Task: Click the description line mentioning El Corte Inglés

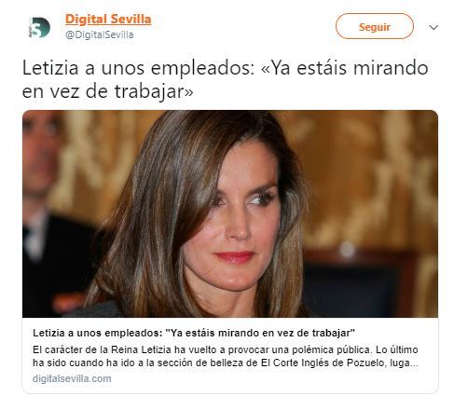Action: click(x=226, y=363)
